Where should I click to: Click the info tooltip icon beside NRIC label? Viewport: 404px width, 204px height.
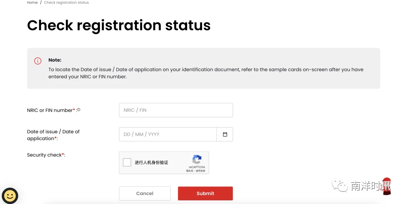79,110
